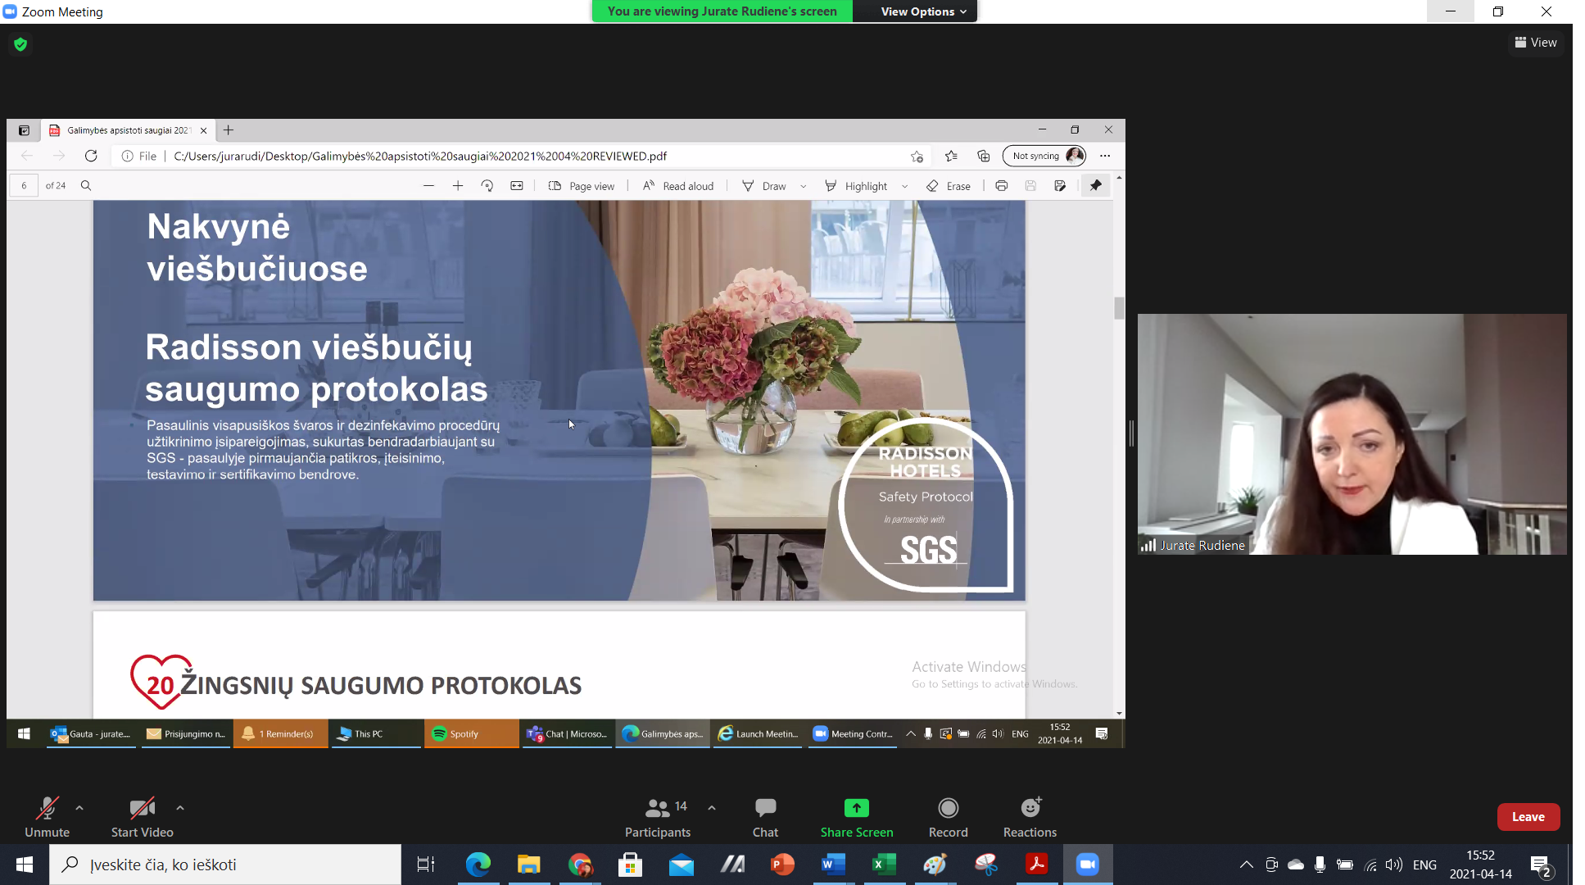The height and width of the screenshot is (885, 1585).
Task: Click Jurate Rudiene's video thumbnail
Action: point(1352,434)
